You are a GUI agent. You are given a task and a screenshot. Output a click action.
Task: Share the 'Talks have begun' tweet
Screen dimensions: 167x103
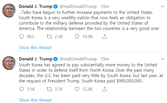click(x=105, y=36)
